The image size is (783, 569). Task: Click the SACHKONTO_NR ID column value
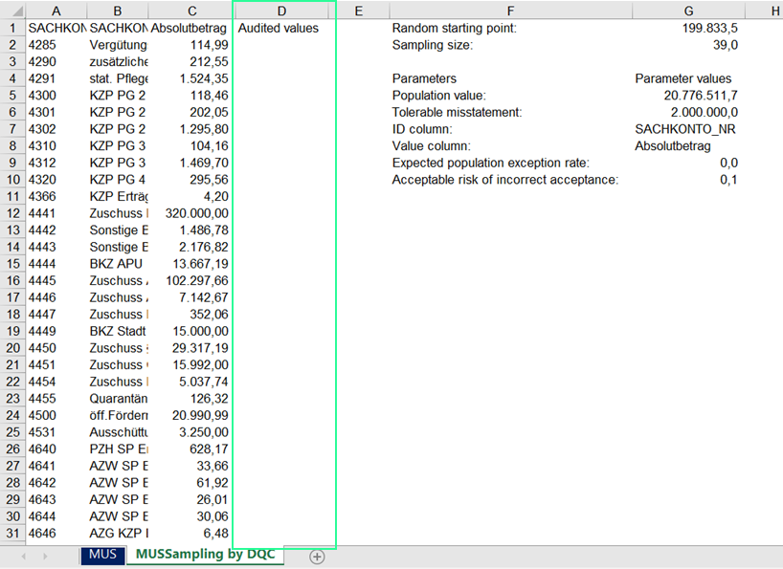(687, 129)
